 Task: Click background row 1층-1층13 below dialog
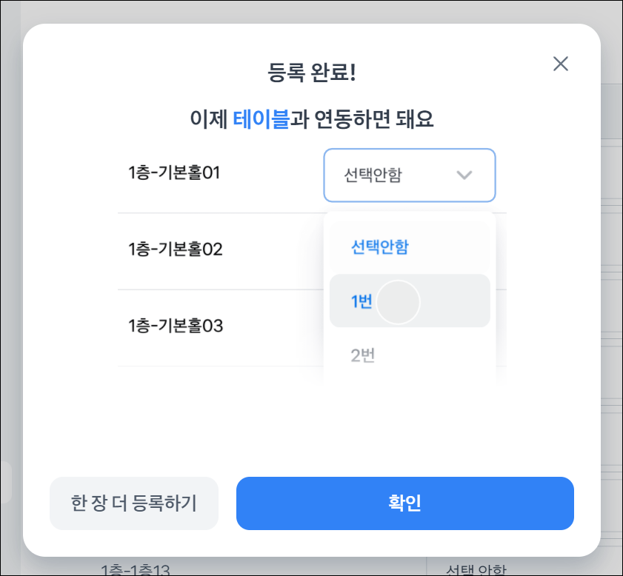[136, 569]
